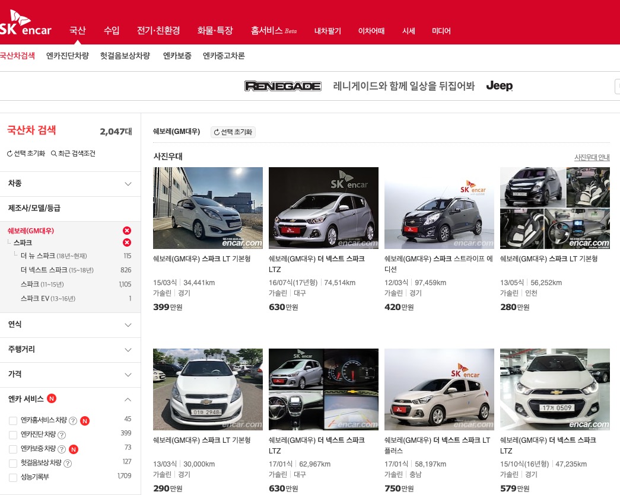Expand the 연식 filter section
The width and height of the screenshot is (620, 495).
(x=70, y=325)
